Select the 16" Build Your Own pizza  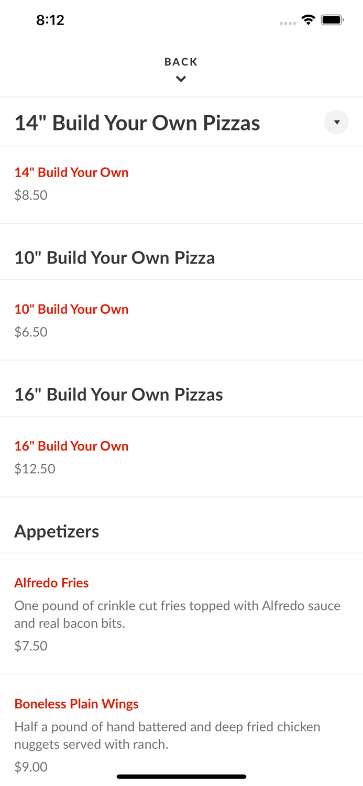pyautogui.click(x=71, y=446)
